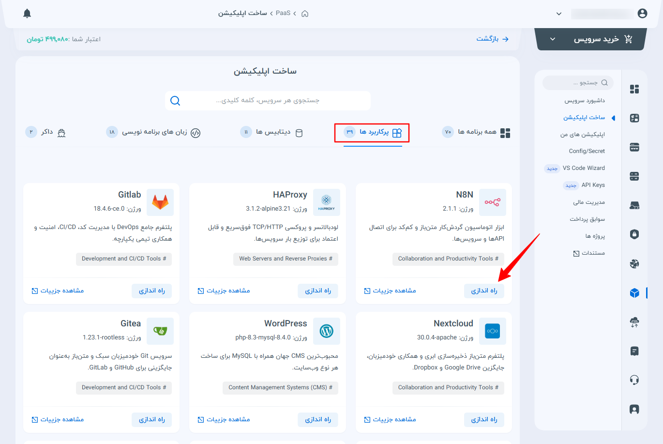Go to "پروژه ها" in the sidebar

[x=595, y=236]
